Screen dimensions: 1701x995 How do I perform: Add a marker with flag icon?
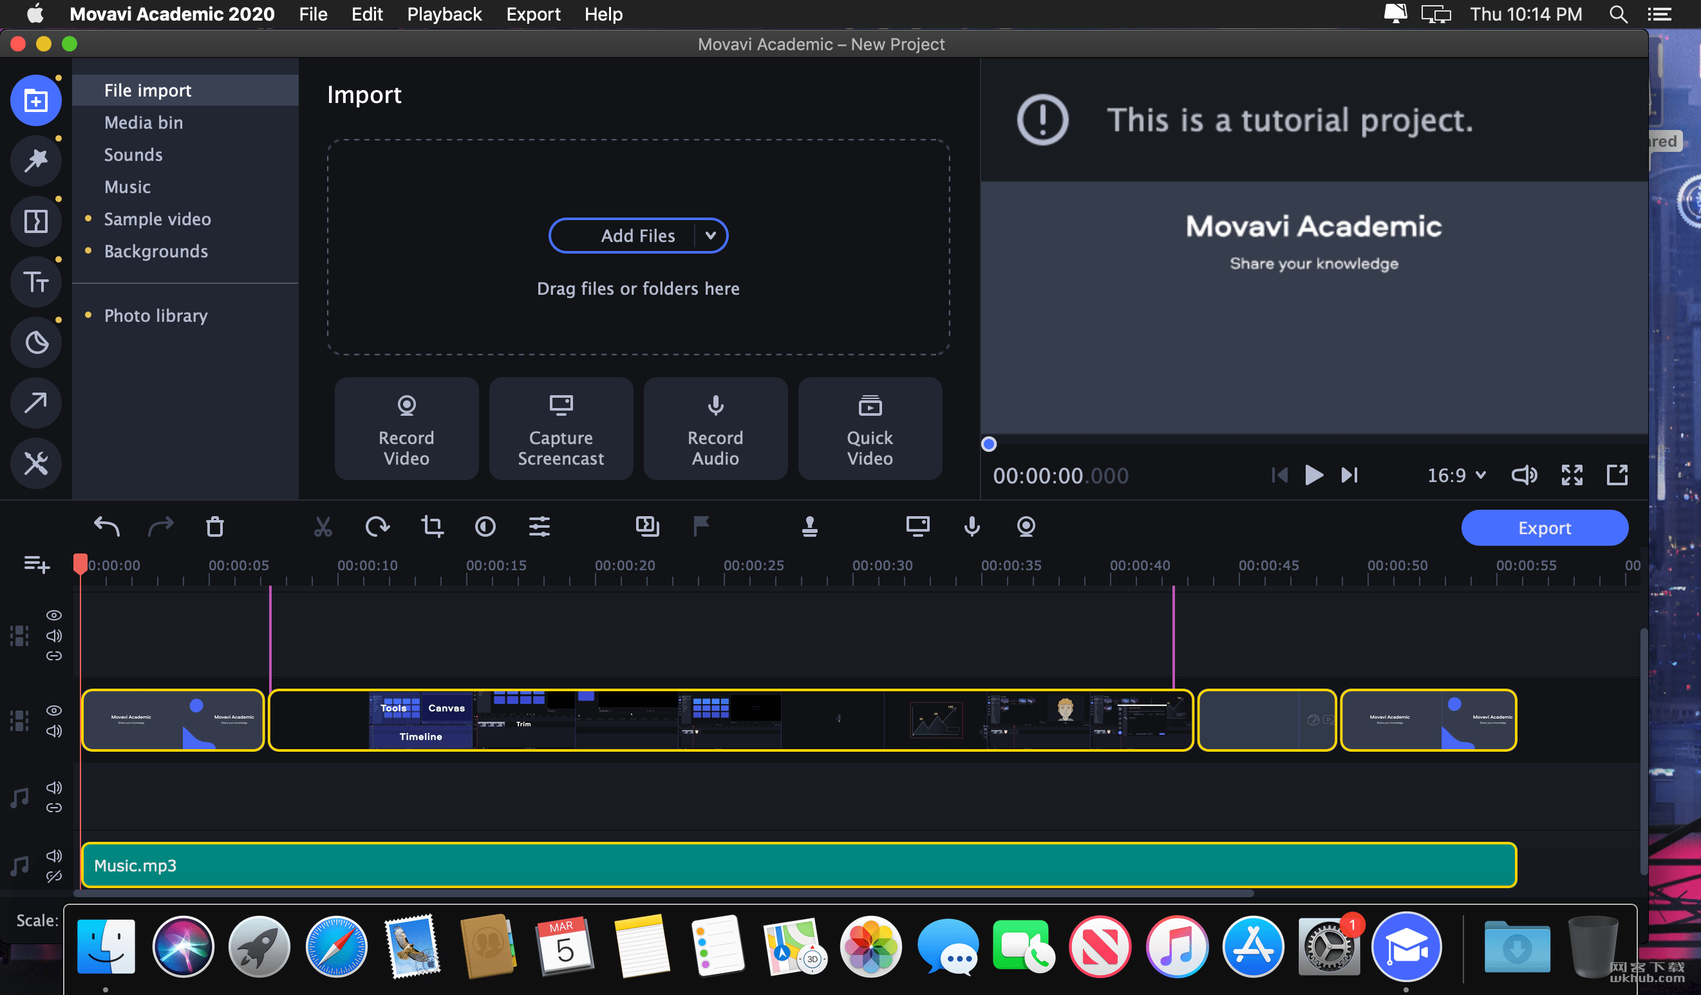[x=701, y=526]
